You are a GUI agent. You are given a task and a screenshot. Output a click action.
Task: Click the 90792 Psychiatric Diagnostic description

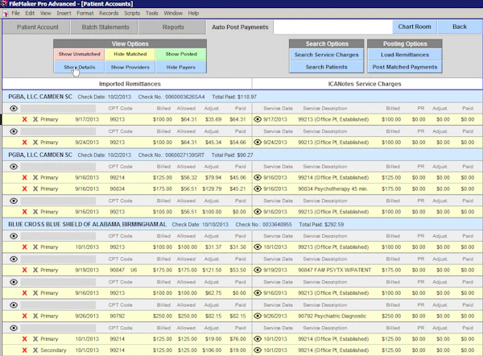click(332, 316)
